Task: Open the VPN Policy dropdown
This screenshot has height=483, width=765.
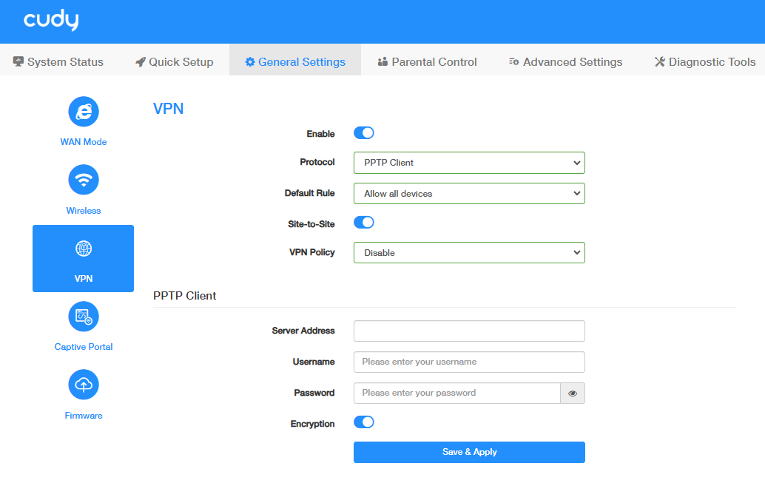Action: [469, 253]
